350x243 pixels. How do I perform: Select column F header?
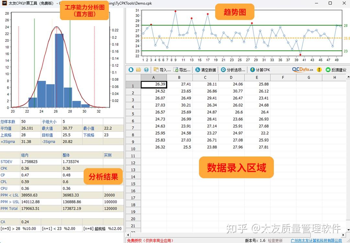pyautogui.click(x=283, y=77)
